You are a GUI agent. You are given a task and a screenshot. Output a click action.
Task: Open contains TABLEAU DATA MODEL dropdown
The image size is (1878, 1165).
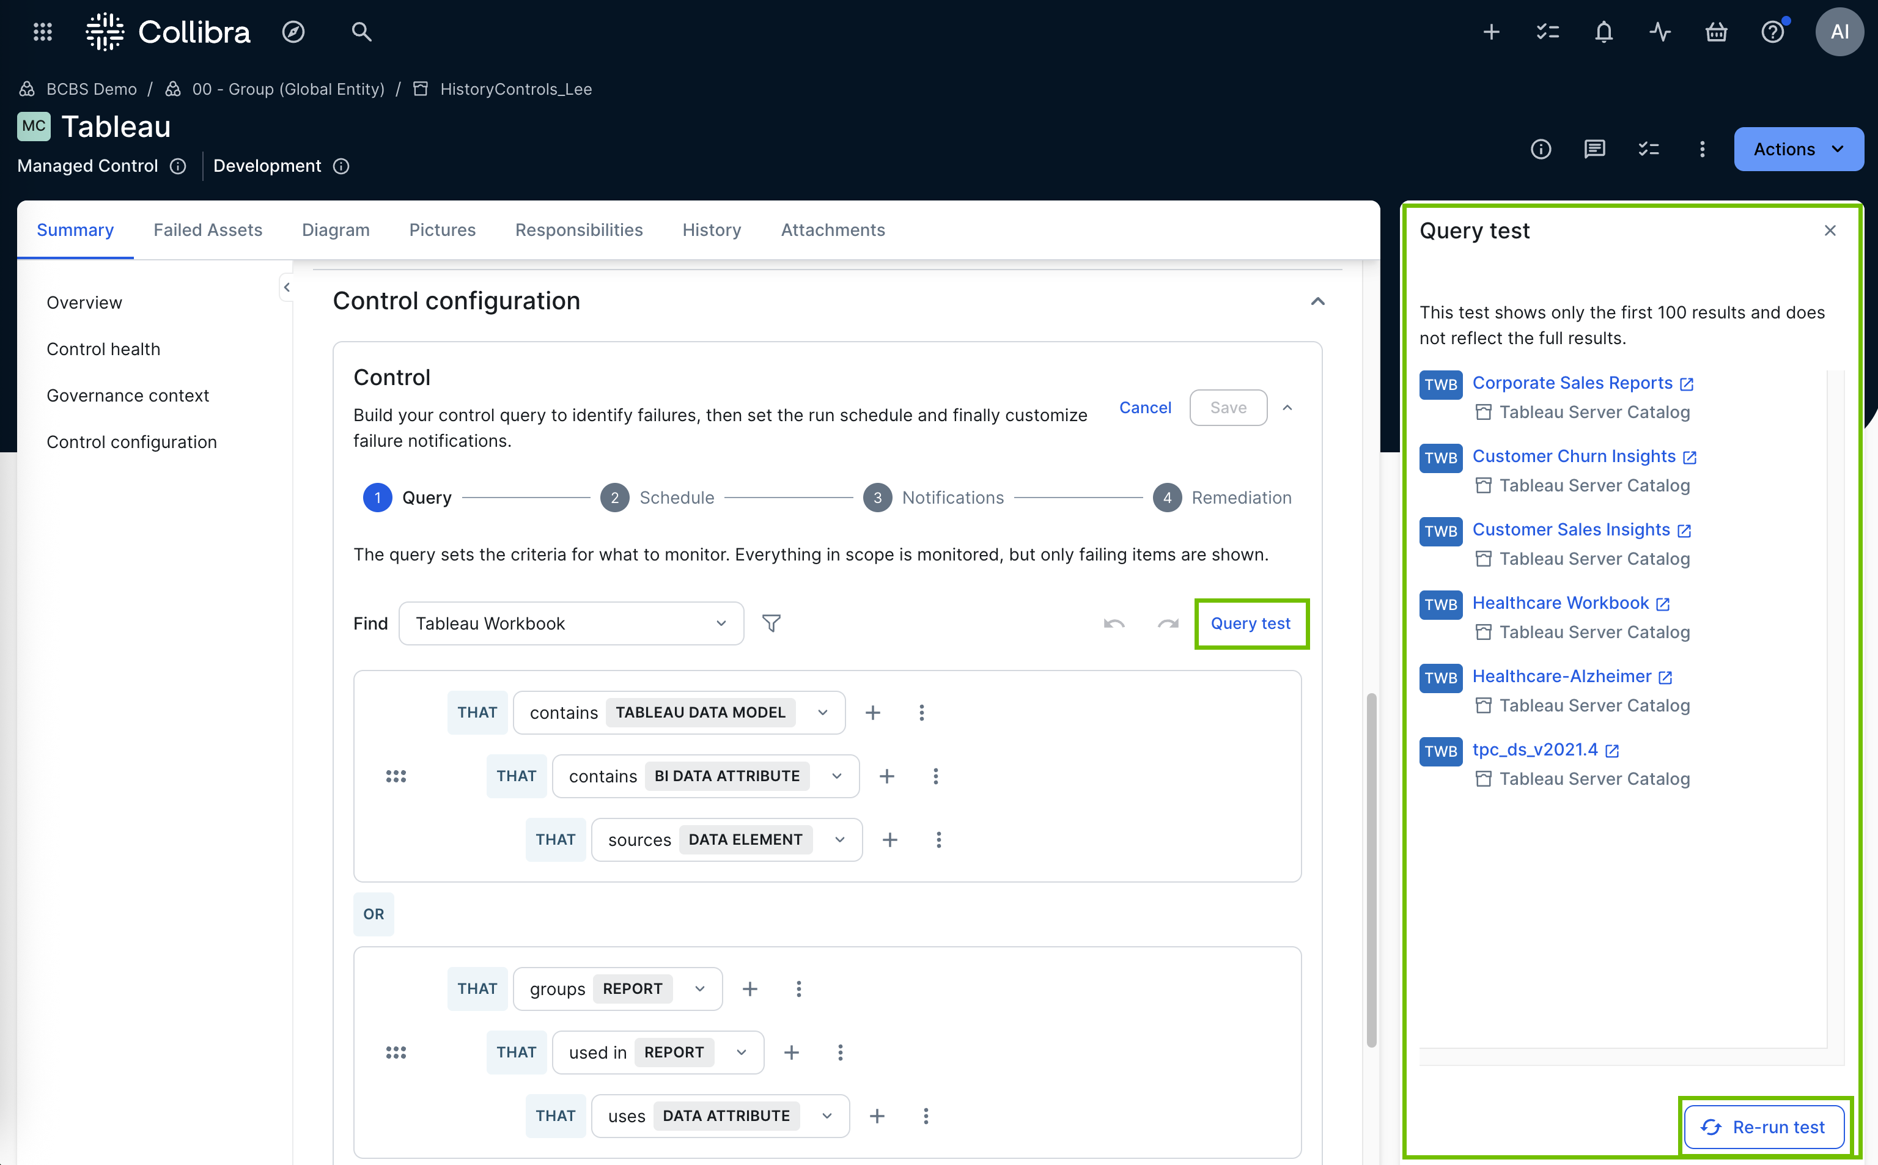tap(679, 713)
